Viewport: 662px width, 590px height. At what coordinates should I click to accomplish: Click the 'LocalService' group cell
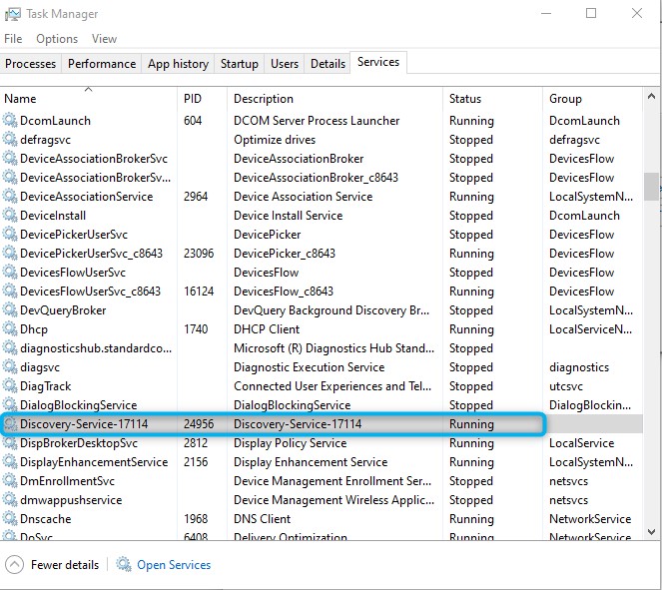pos(581,443)
